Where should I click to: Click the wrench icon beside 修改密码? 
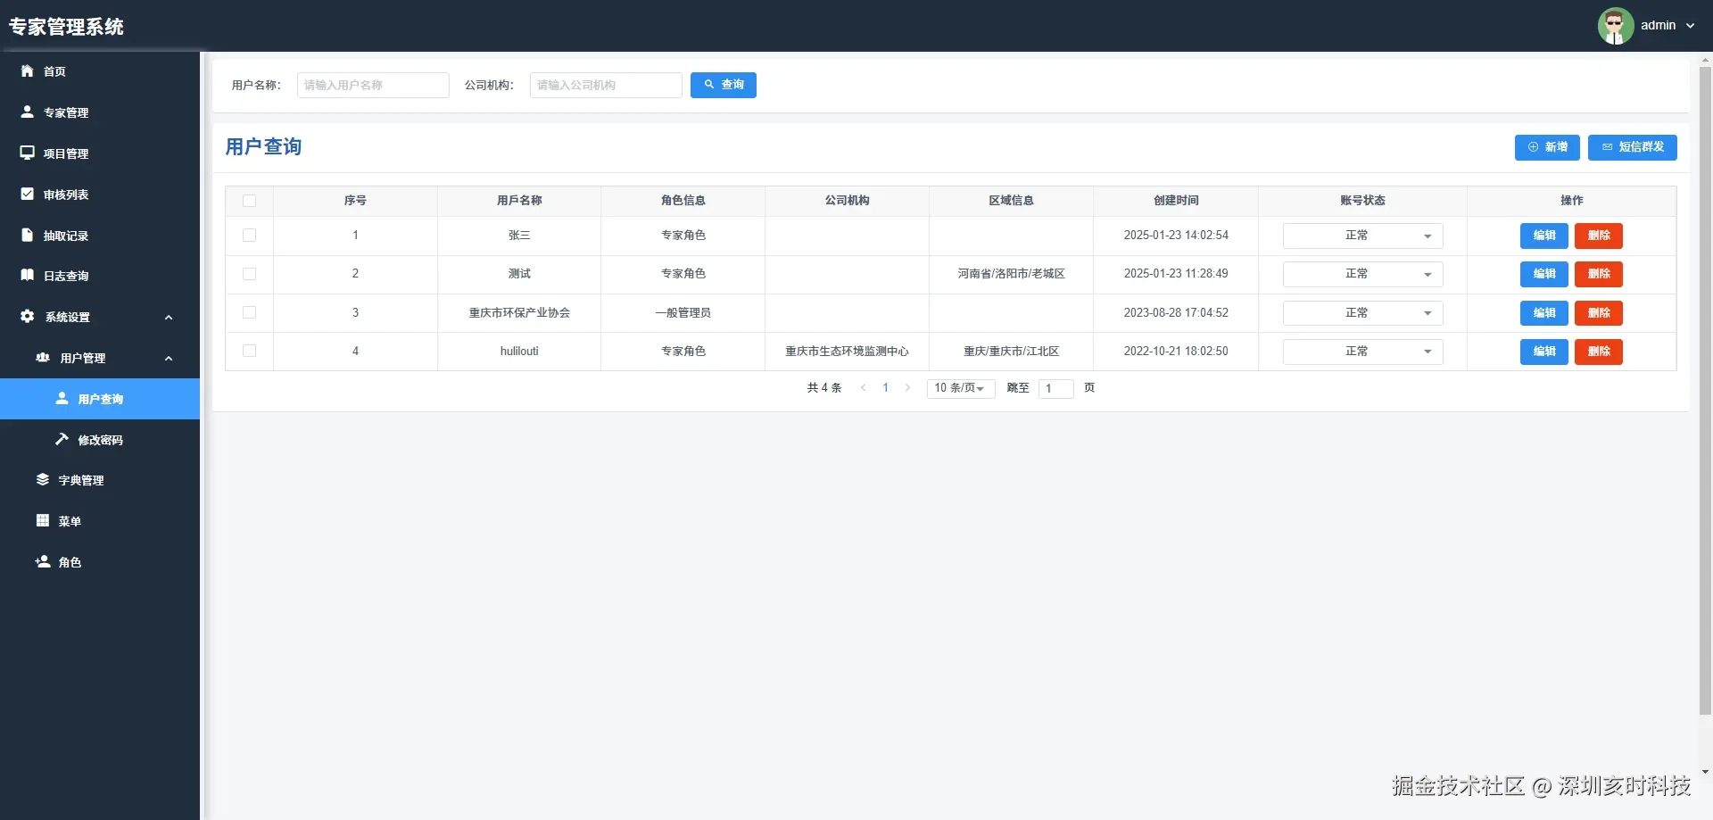(62, 439)
